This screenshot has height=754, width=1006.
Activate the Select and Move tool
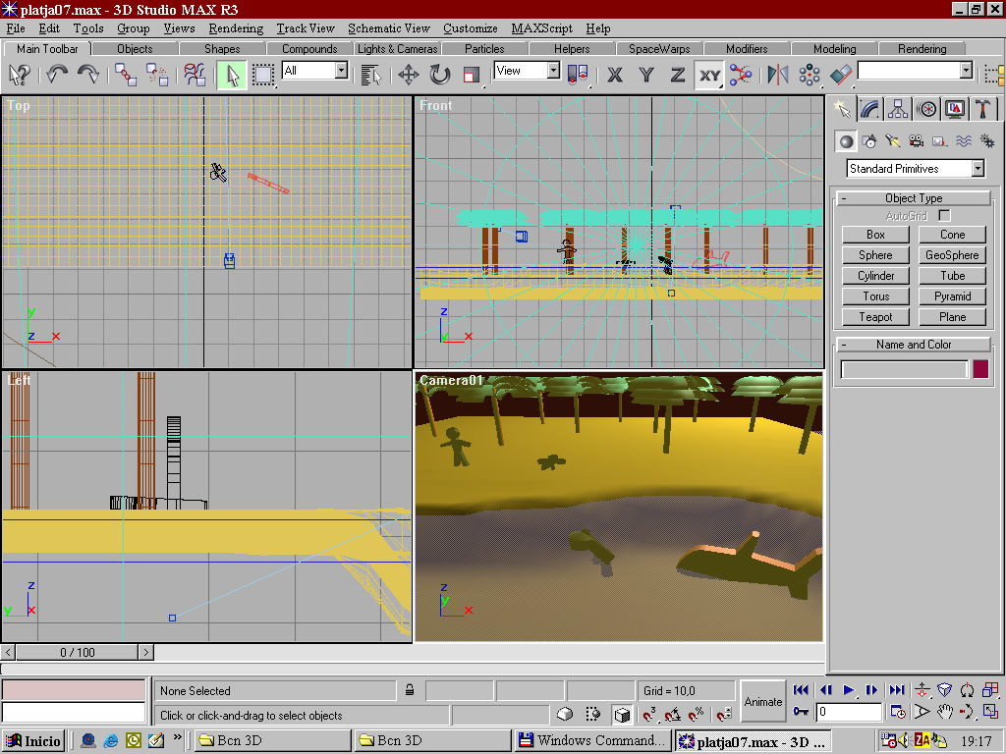[x=408, y=75]
